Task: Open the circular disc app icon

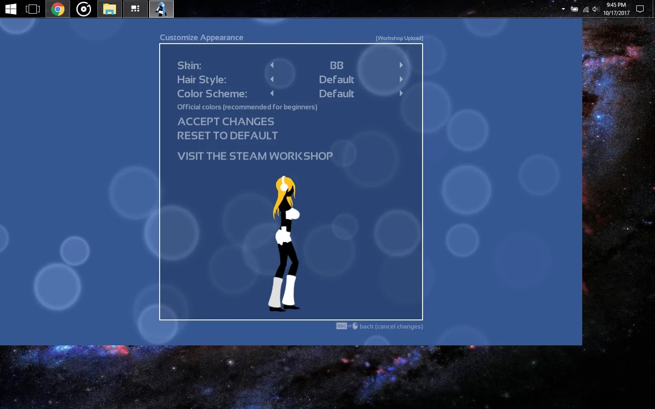Action: pyautogui.click(x=84, y=9)
